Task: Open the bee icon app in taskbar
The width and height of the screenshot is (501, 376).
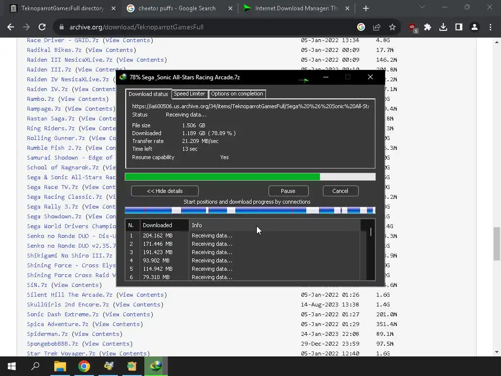Action: coord(108,366)
